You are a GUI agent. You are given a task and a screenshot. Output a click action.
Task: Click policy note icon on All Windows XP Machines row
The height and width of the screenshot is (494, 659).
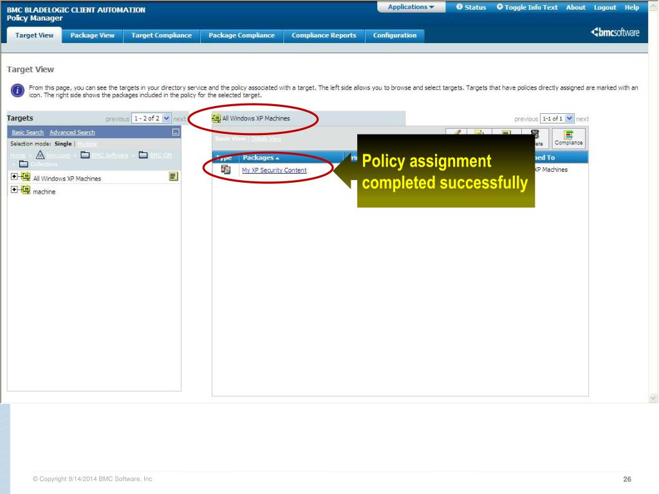click(173, 176)
